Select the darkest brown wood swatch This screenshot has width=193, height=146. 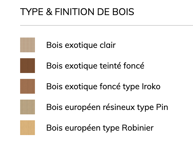point(28,66)
